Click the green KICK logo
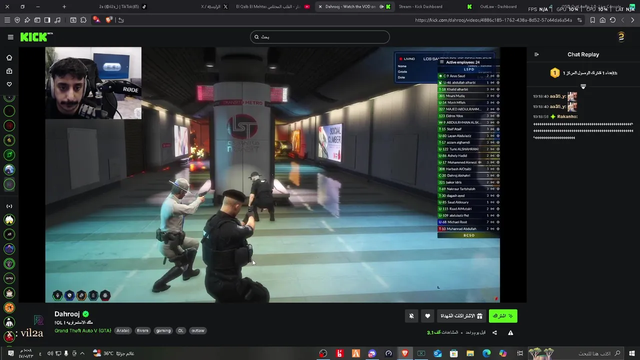The height and width of the screenshot is (360, 640). [36, 37]
